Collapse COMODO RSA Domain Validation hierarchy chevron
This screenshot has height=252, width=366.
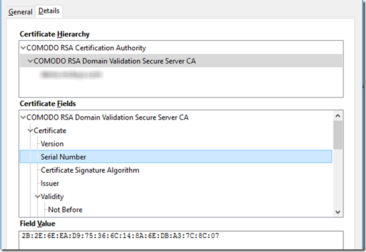coord(30,61)
